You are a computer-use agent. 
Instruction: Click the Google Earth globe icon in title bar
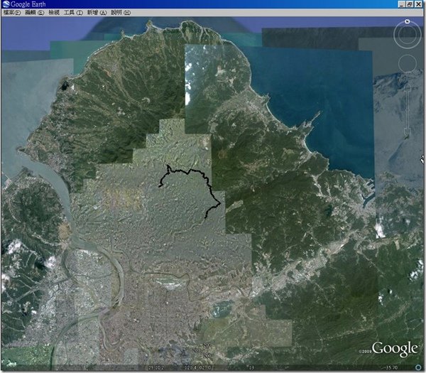[6, 4]
